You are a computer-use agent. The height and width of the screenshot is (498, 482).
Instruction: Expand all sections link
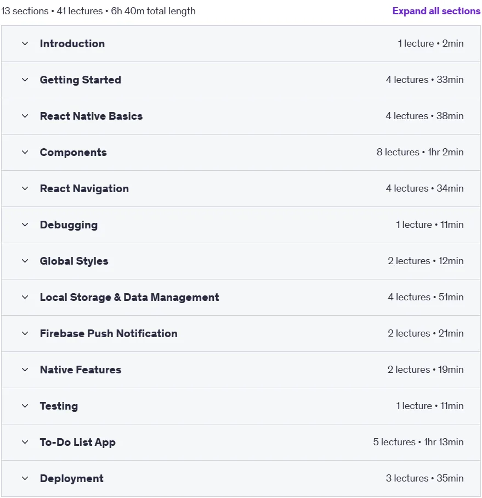(436, 11)
